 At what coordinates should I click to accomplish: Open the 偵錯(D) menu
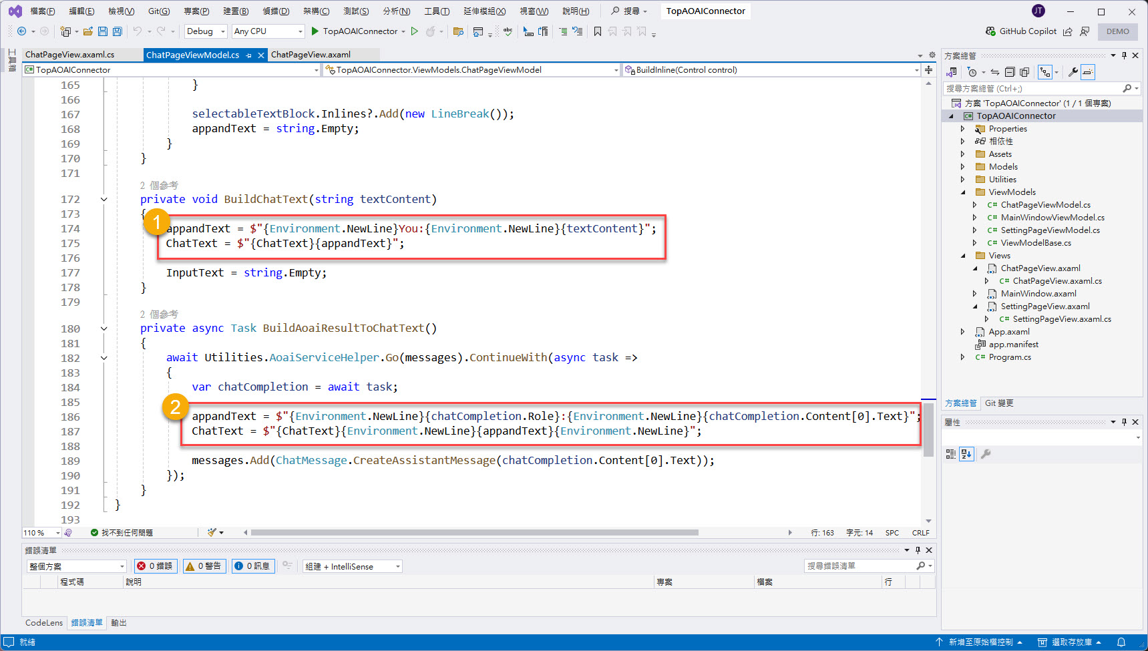(x=276, y=11)
